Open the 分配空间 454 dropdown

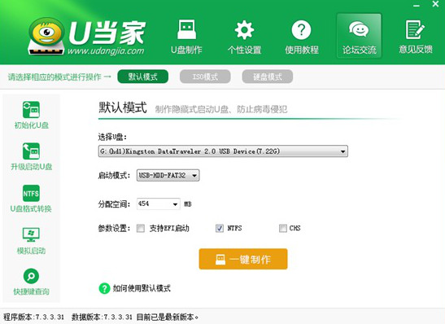click(x=159, y=204)
